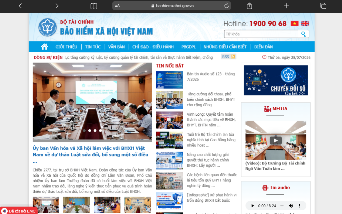The image size is (342, 214).
Task: Select the third carousel slide dot
Action: [x=95, y=131]
